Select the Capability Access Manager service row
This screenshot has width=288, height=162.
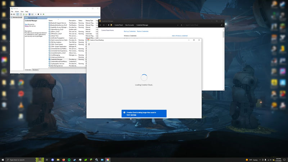pyautogui.click(x=73, y=27)
